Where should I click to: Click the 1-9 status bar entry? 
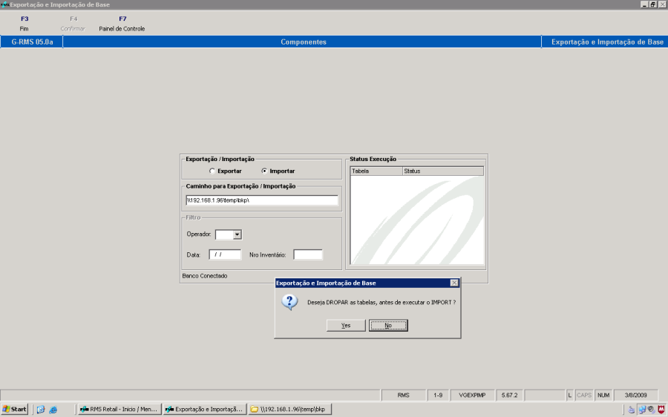(438, 395)
